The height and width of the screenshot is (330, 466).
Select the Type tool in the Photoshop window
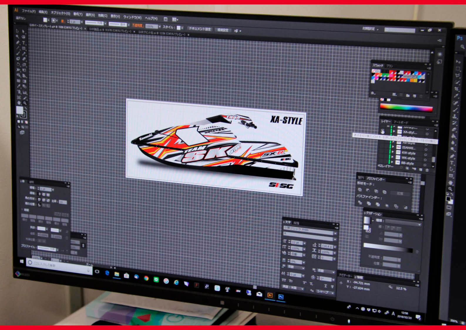[452, 163]
